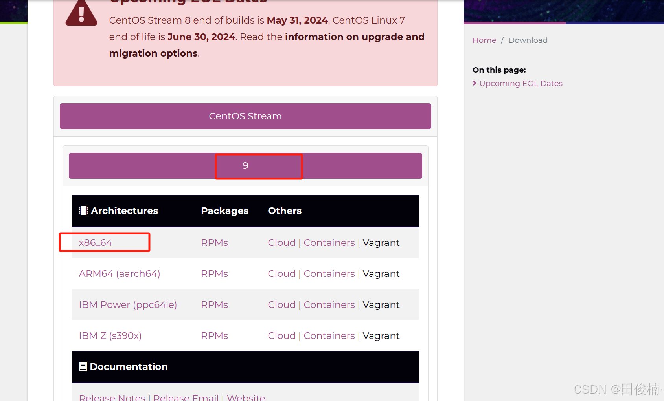Open the x86_64 architecture link
This screenshot has height=401, width=664.
(96, 243)
